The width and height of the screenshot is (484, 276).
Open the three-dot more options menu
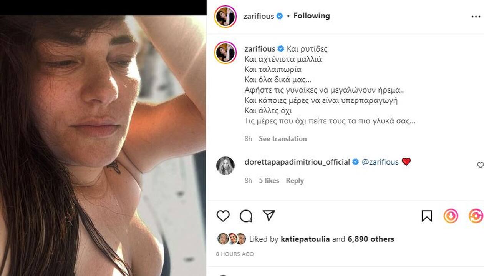coord(476,17)
